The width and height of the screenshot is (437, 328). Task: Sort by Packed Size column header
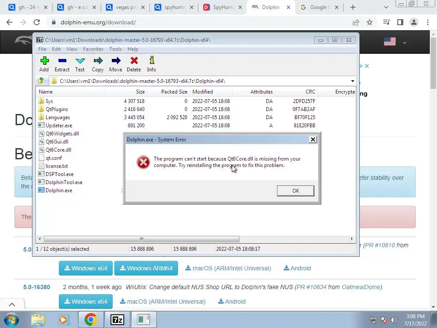(x=168, y=92)
